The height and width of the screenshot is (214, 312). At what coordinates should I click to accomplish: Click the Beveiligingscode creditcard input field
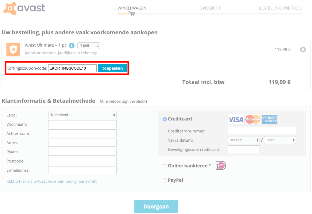(x=244, y=149)
